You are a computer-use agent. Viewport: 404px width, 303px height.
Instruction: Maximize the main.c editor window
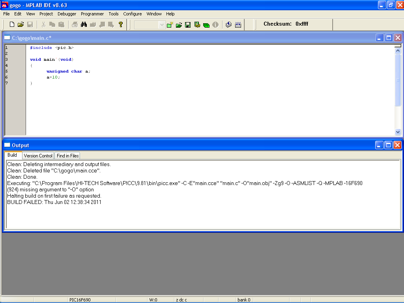(x=389, y=38)
